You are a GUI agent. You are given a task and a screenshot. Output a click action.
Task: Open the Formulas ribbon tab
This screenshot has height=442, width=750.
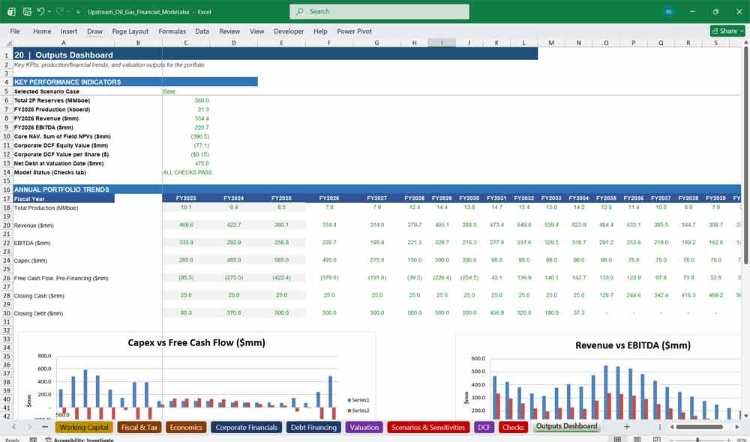coord(172,31)
